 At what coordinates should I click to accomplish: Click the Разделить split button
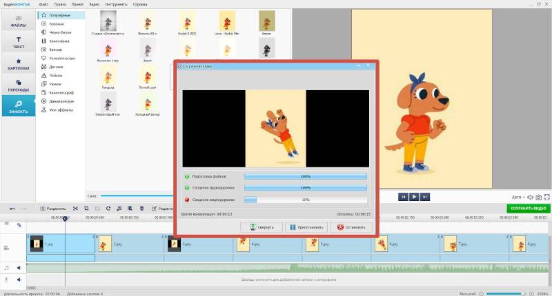pos(52,209)
